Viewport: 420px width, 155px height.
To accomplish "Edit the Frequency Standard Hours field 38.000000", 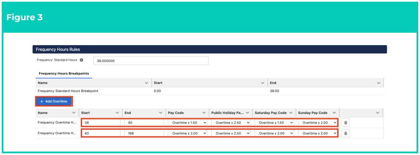I will click(151, 61).
